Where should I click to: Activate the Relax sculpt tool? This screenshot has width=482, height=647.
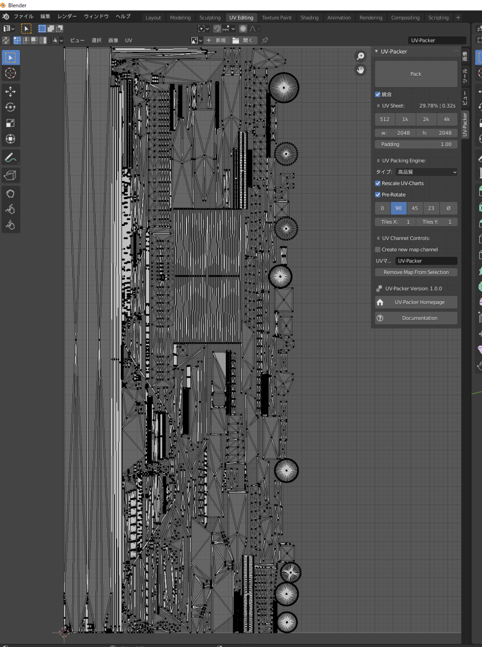[11, 210]
